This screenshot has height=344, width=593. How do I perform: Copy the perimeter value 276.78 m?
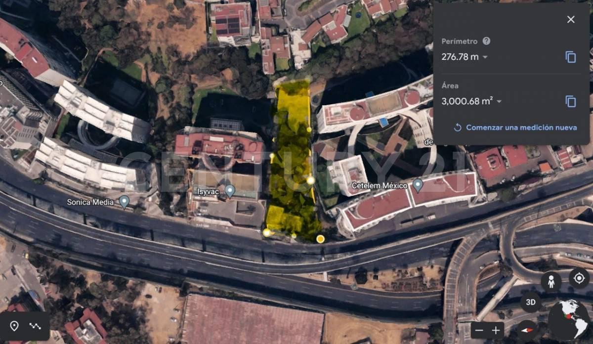[x=571, y=57]
